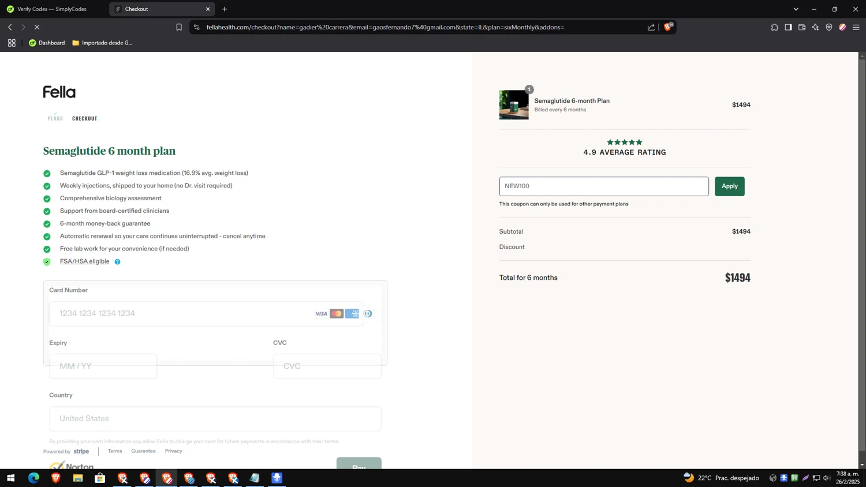Image resolution: width=866 pixels, height=487 pixels.
Task: Click the Semaglutide 6 month plan heading
Action: tap(109, 151)
